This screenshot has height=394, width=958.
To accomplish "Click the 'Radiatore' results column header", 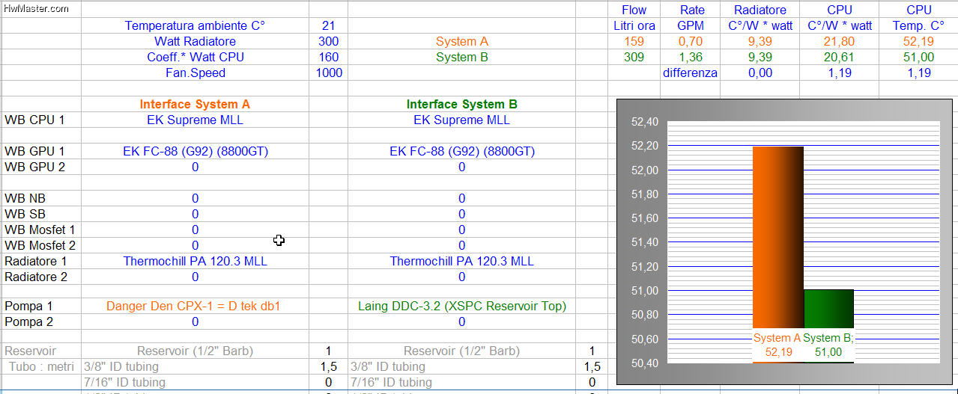I will [x=760, y=10].
